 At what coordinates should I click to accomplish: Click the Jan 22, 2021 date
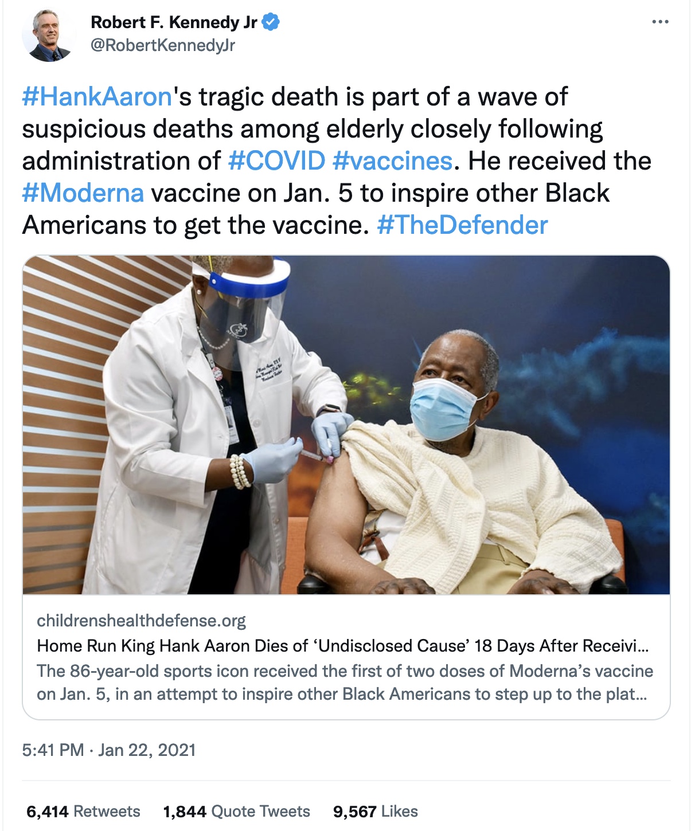click(x=147, y=750)
